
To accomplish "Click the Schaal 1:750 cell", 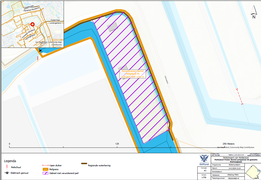I will pyautogui.click(x=203, y=177).
